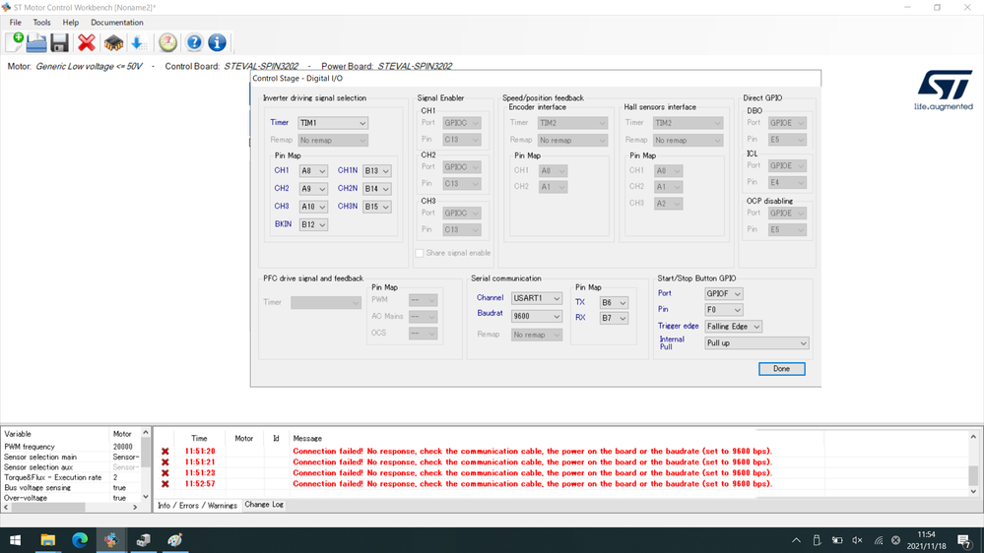Image resolution: width=984 pixels, height=553 pixels.
Task: Select the PWM frequency variable row
Action: (70, 447)
